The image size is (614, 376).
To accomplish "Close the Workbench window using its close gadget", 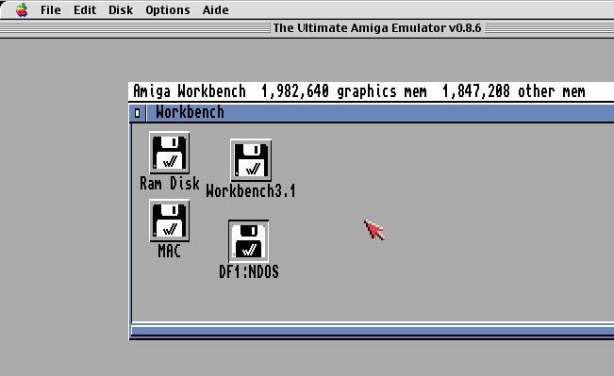I will 137,113.
